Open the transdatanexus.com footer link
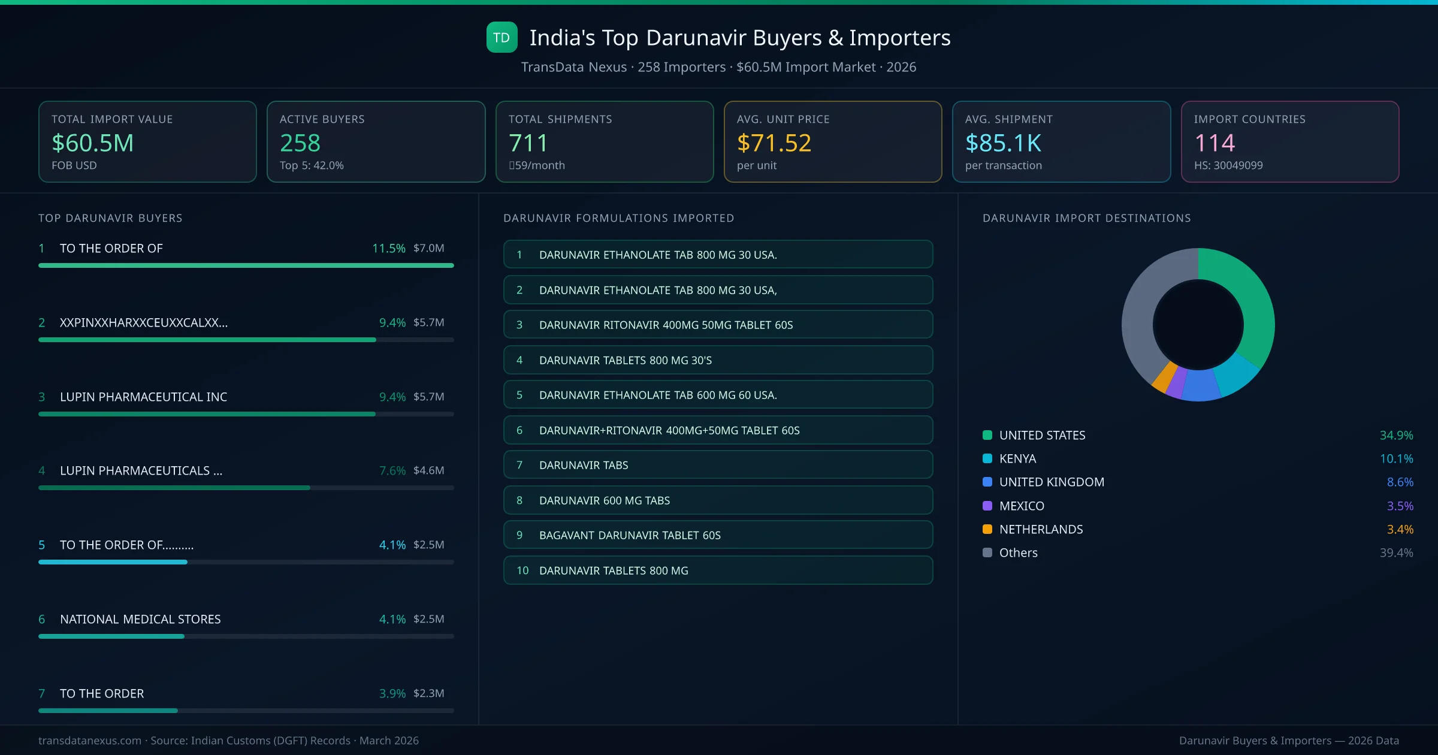The height and width of the screenshot is (755, 1438). point(90,741)
